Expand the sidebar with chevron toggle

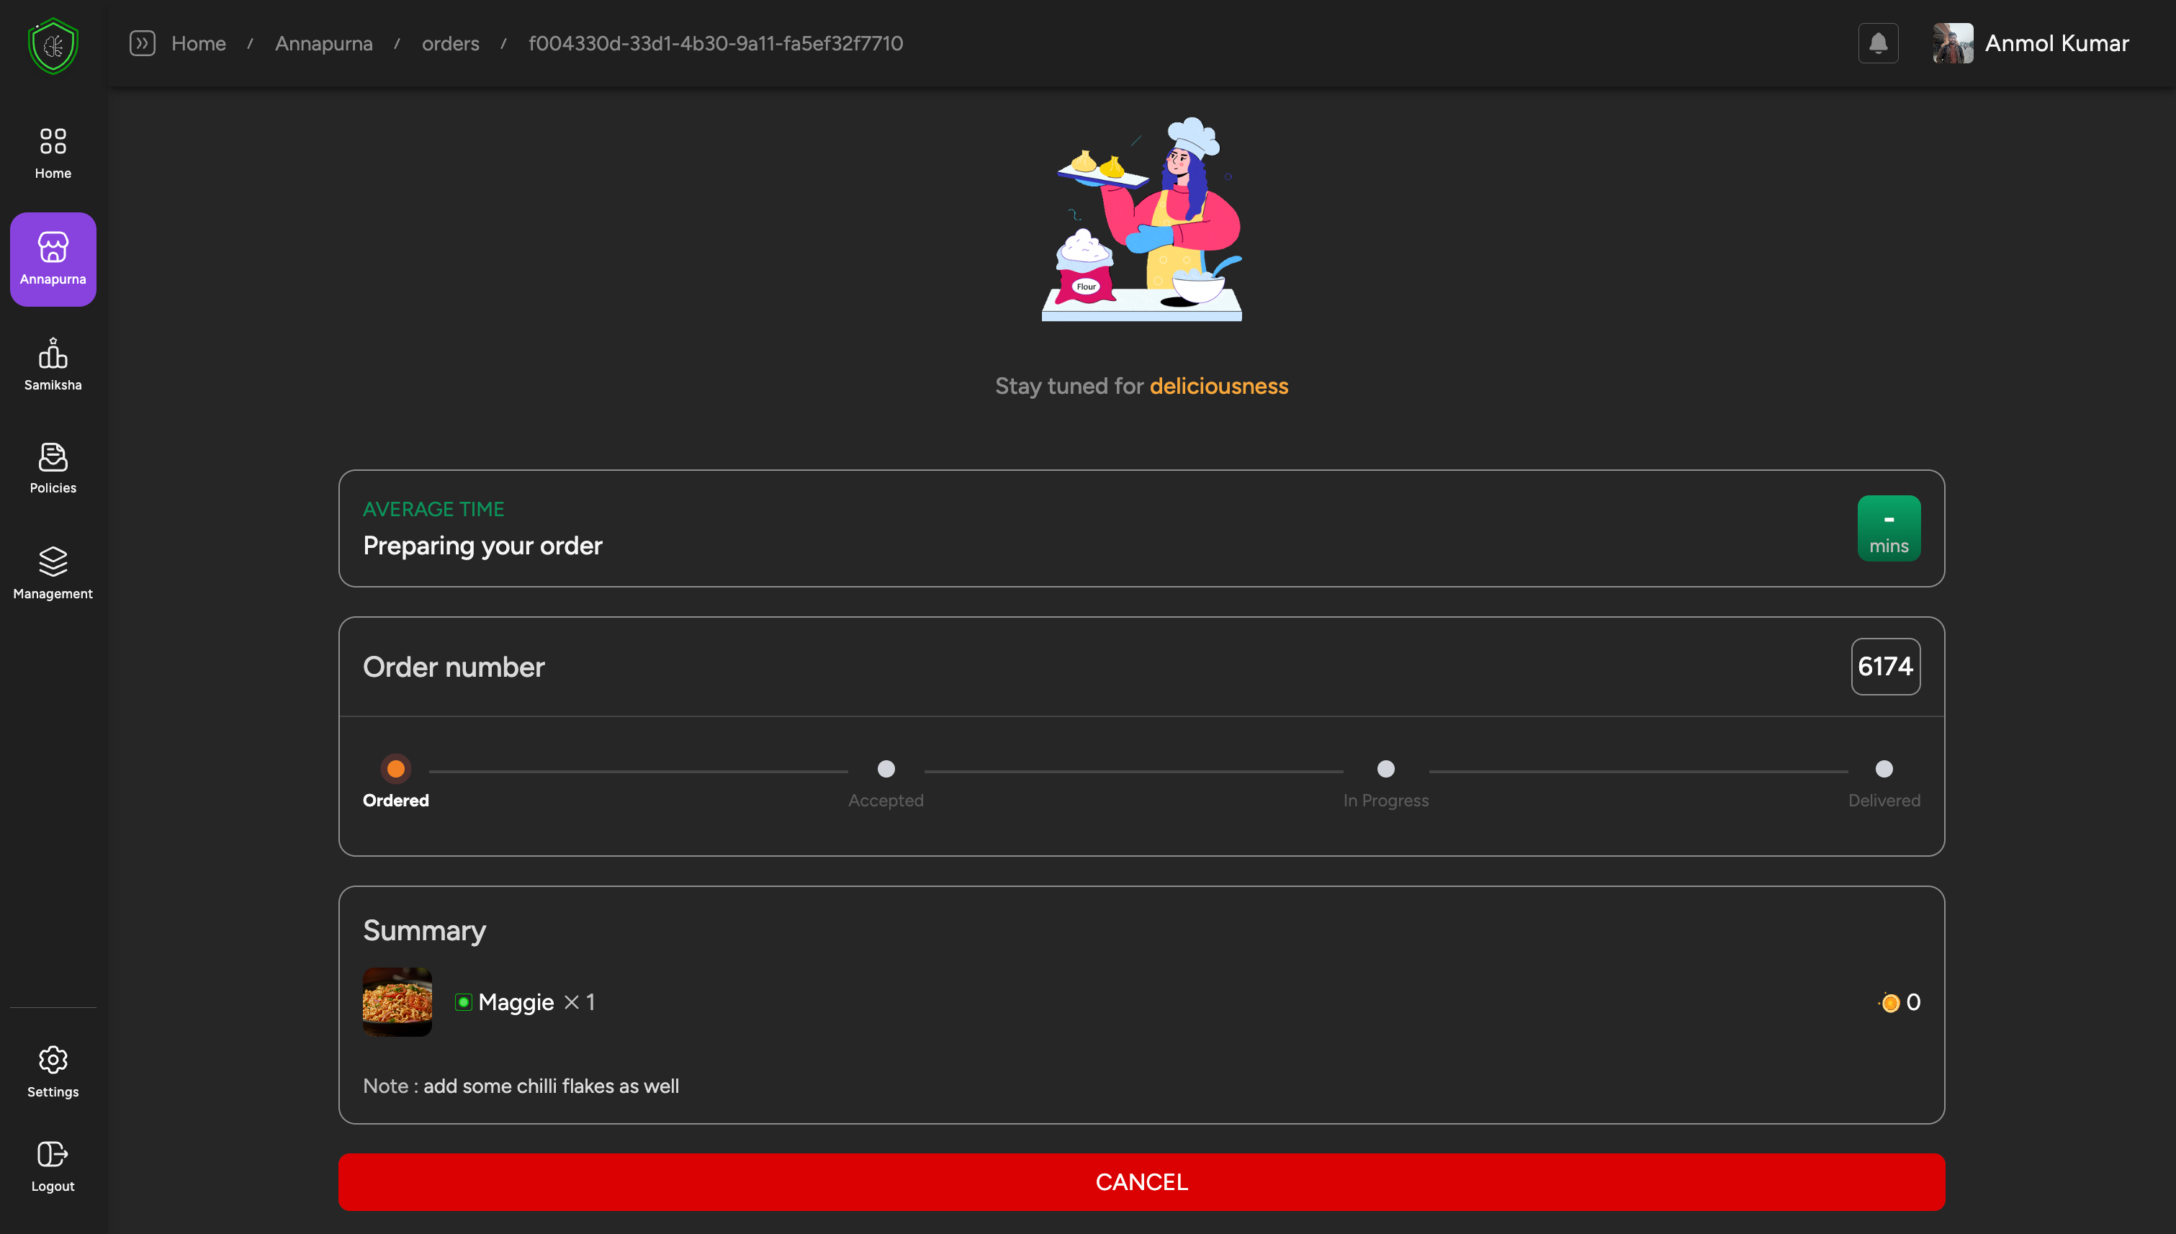point(143,43)
